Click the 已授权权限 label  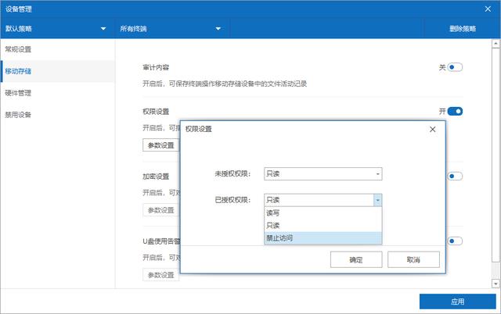pyautogui.click(x=232, y=200)
